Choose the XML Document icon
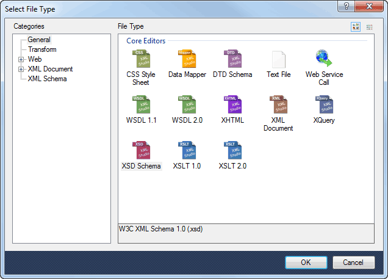The width and height of the screenshot is (388, 279). (x=279, y=104)
